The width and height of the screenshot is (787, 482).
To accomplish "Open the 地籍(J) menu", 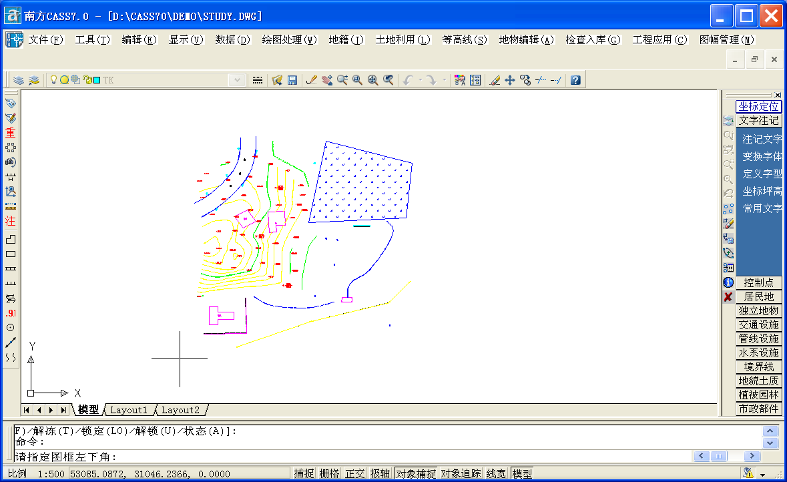I will pyautogui.click(x=346, y=39).
